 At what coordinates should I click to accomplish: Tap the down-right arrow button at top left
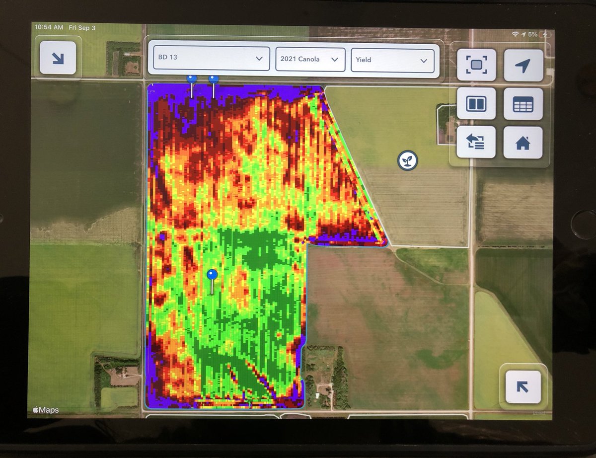[x=58, y=58]
